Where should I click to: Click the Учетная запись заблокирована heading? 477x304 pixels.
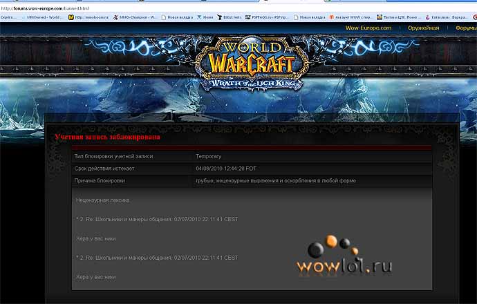pos(107,137)
